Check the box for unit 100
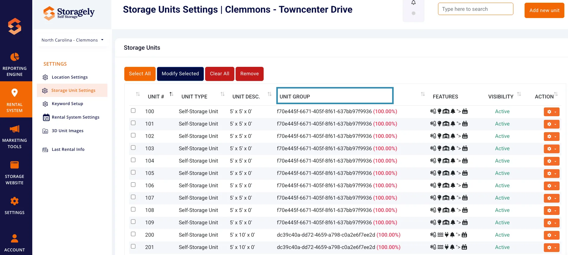This screenshot has width=568, height=255. (x=133, y=110)
